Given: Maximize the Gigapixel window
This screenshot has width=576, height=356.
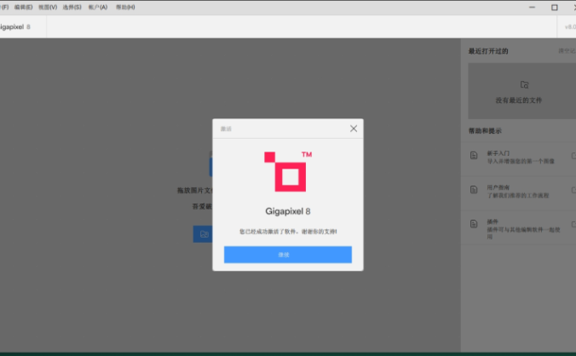Looking at the screenshot, I should pyautogui.click(x=555, y=8).
